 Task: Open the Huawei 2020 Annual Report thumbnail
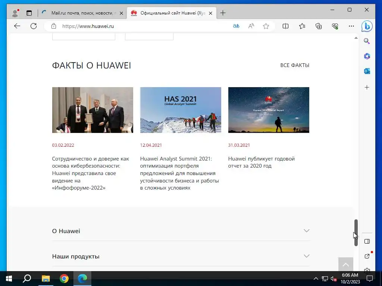tap(269, 110)
